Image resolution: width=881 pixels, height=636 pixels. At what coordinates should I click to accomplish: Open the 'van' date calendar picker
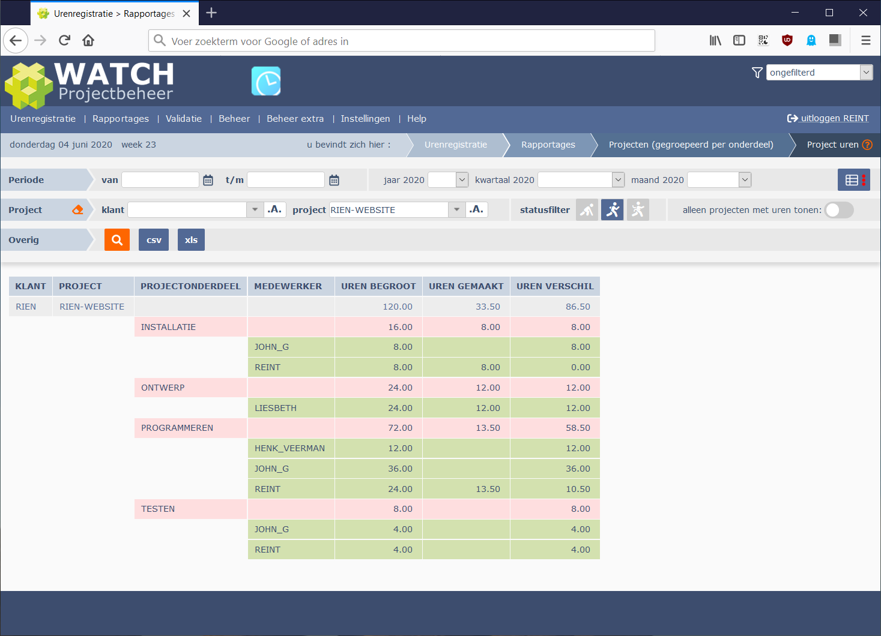208,180
